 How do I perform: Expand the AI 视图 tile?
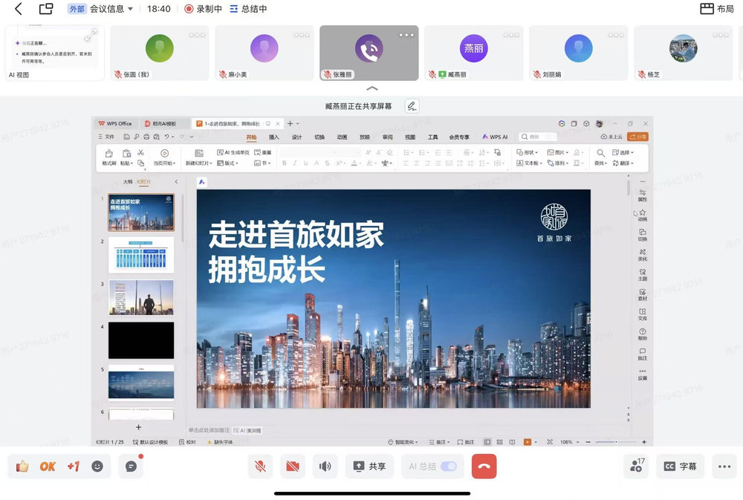[91, 35]
